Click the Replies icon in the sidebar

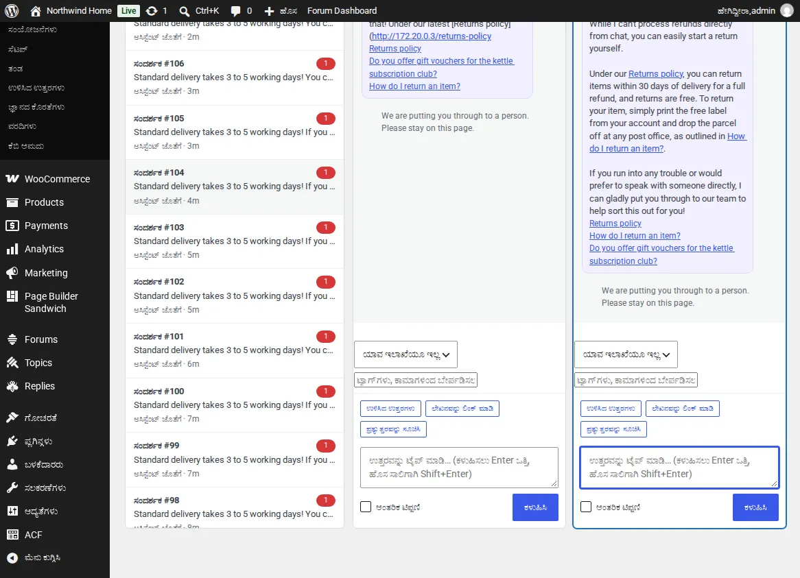tap(12, 386)
